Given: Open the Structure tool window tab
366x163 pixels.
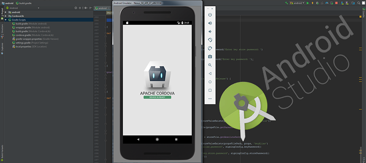Looking at the screenshot, I should [x=2, y=31].
